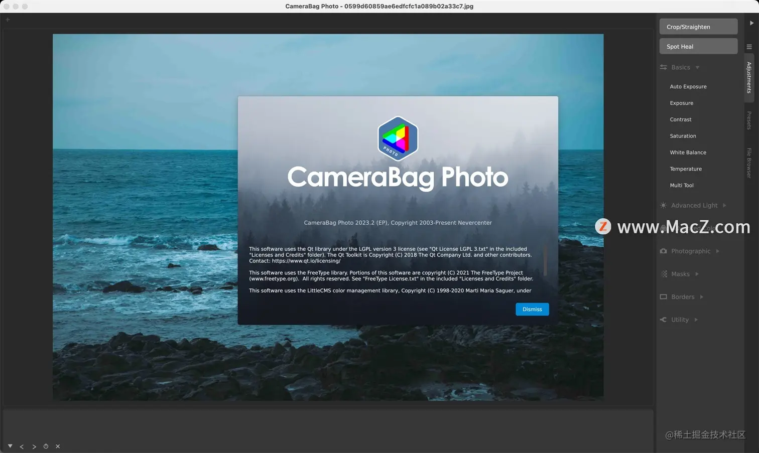Click the Borders frame icon
759x453 pixels.
(663, 297)
